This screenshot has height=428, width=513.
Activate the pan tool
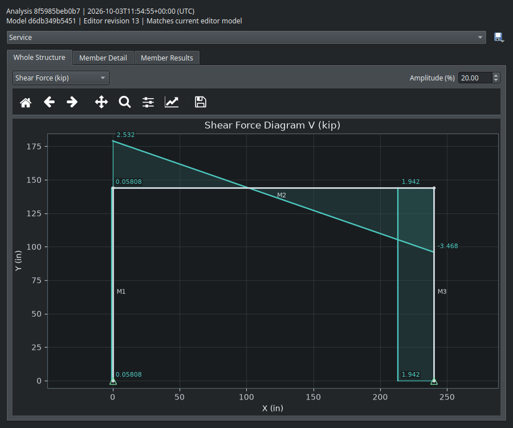pos(101,102)
